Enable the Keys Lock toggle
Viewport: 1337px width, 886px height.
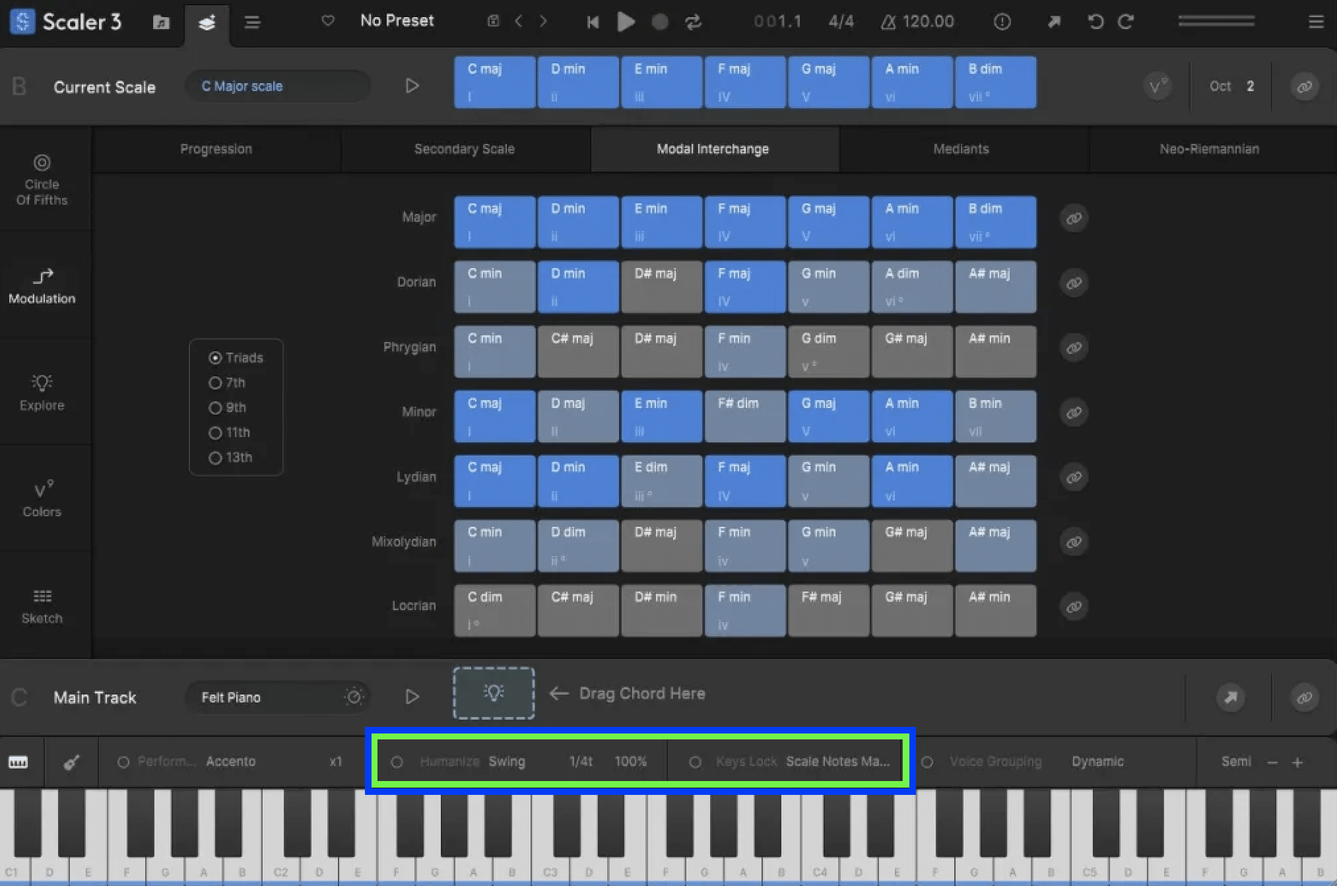tap(695, 762)
